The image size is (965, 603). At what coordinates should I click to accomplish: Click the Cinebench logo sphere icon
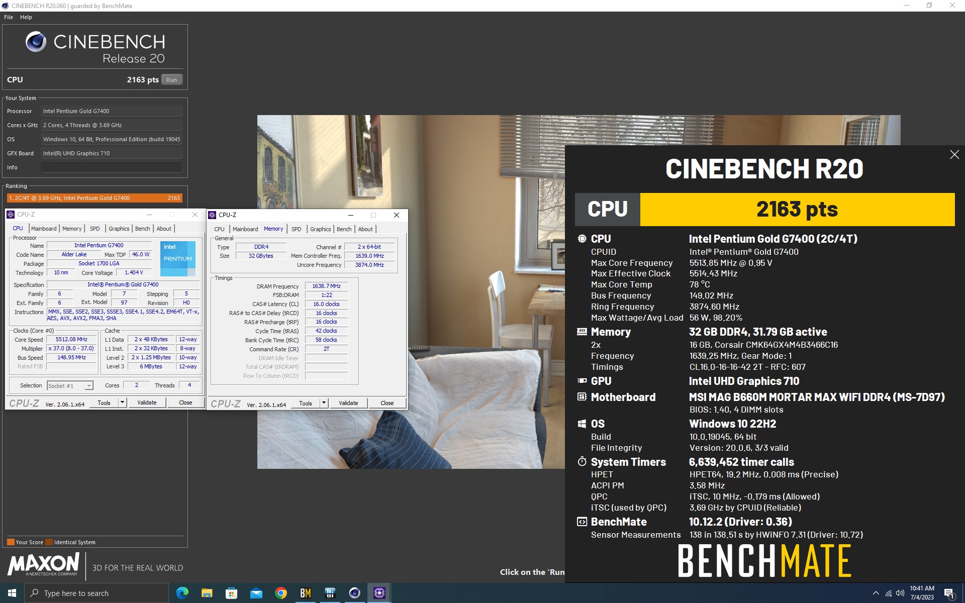pos(36,42)
